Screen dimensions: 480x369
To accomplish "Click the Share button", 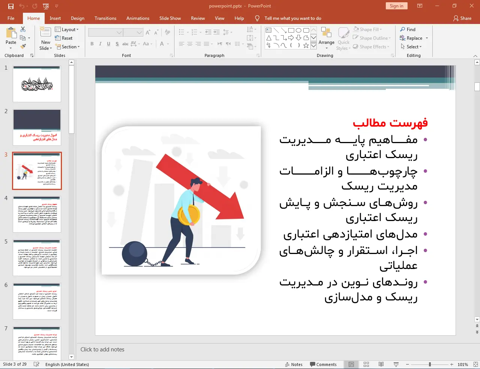I will (462, 18).
